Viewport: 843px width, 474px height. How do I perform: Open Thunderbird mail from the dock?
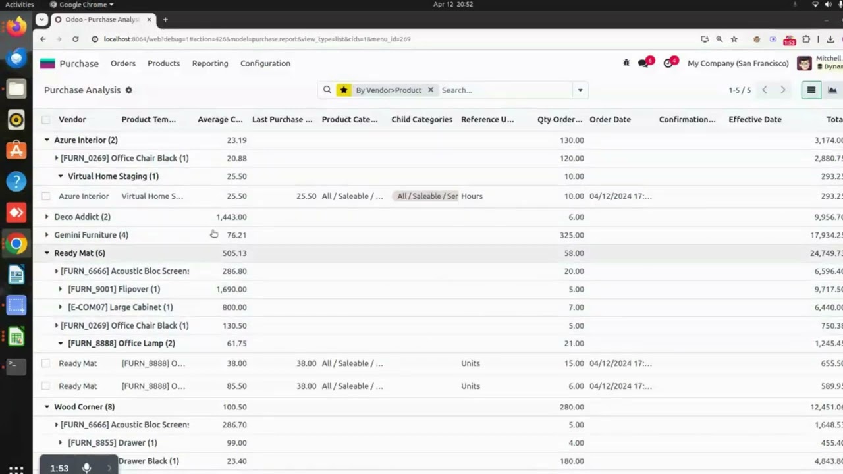pyautogui.click(x=16, y=59)
